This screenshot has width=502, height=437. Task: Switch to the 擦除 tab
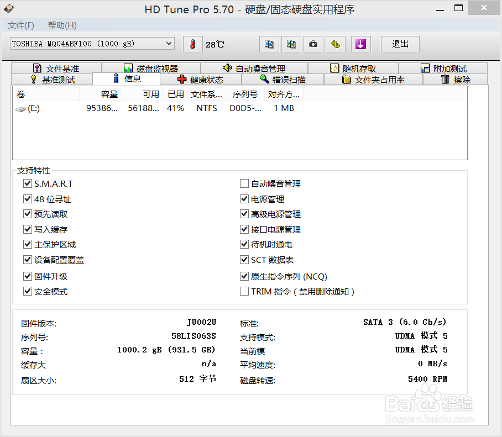pyautogui.click(x=455, y=80)
